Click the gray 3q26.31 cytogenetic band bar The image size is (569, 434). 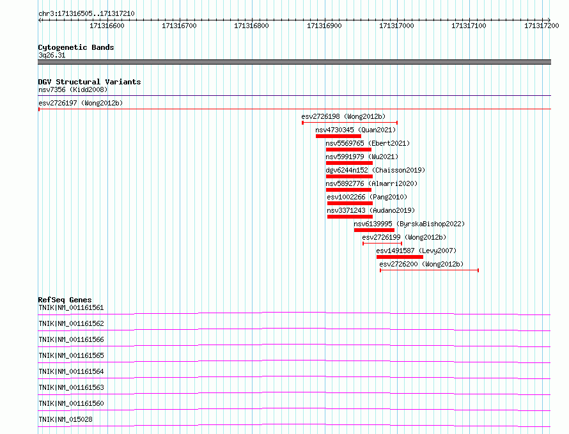click(294, 62)
